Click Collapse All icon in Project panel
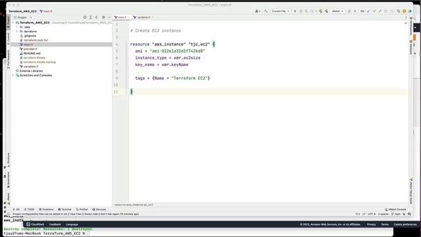421x237 pixels. click(97, 17)
